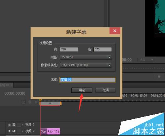The image size is (165, 136).
Task: Click the 确定 button to confirm
Action: [82, 90]
